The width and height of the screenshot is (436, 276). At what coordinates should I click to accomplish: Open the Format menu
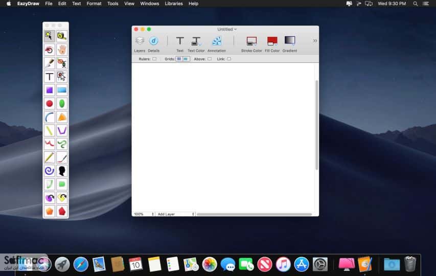[x=94, y=4]
